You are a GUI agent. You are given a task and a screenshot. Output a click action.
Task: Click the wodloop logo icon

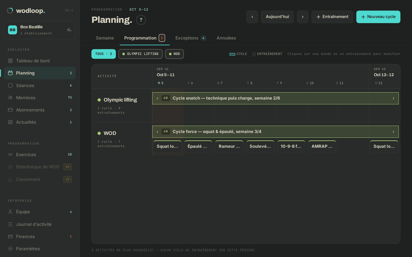[x=10, y=11]
